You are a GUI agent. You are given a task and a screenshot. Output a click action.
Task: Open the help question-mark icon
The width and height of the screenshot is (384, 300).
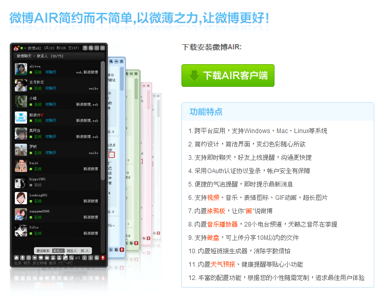pos(85,48)
